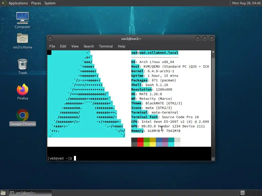Launch Google Chrome from the desktop
This screenshot has width=262, height=196.
point(23,117)
